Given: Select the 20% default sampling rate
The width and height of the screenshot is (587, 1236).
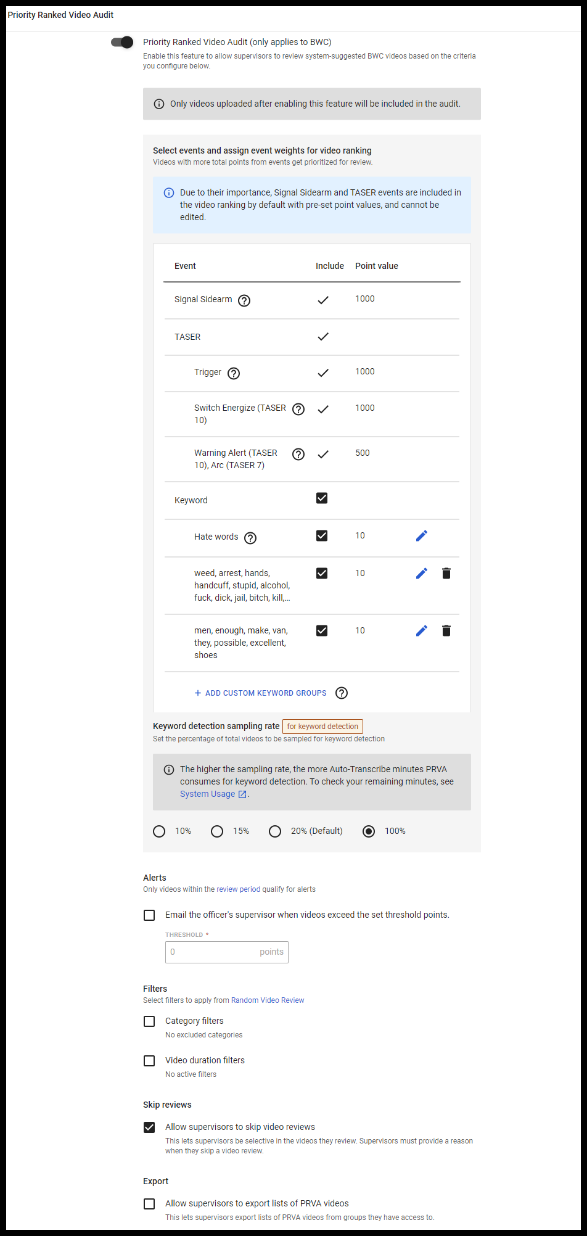Looking at the screenshot, I should [x=275, y=831].
